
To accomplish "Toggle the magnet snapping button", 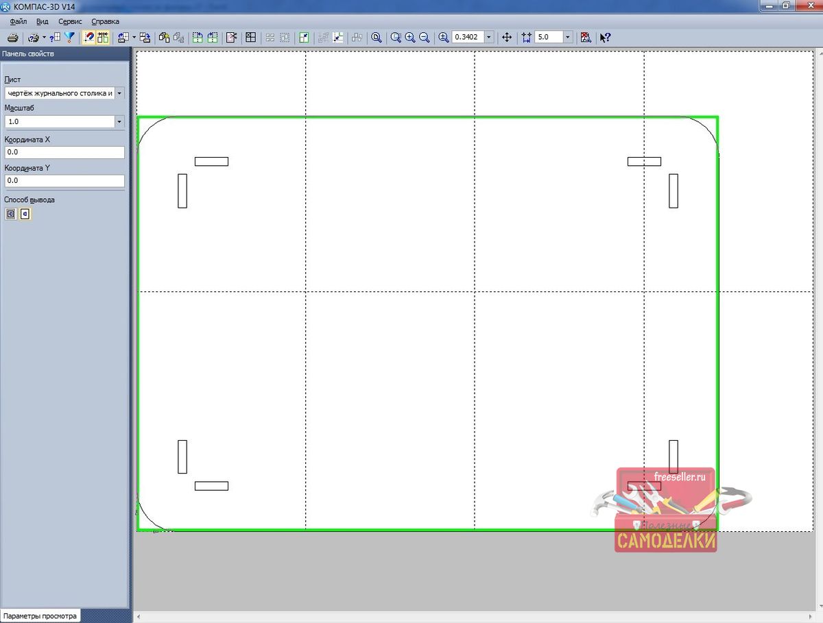I will 89,38.
